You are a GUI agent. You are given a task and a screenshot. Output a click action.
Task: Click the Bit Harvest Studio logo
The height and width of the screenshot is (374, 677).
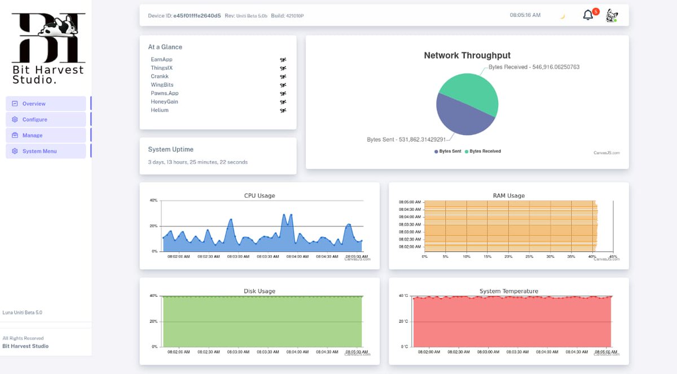[49, 48]
